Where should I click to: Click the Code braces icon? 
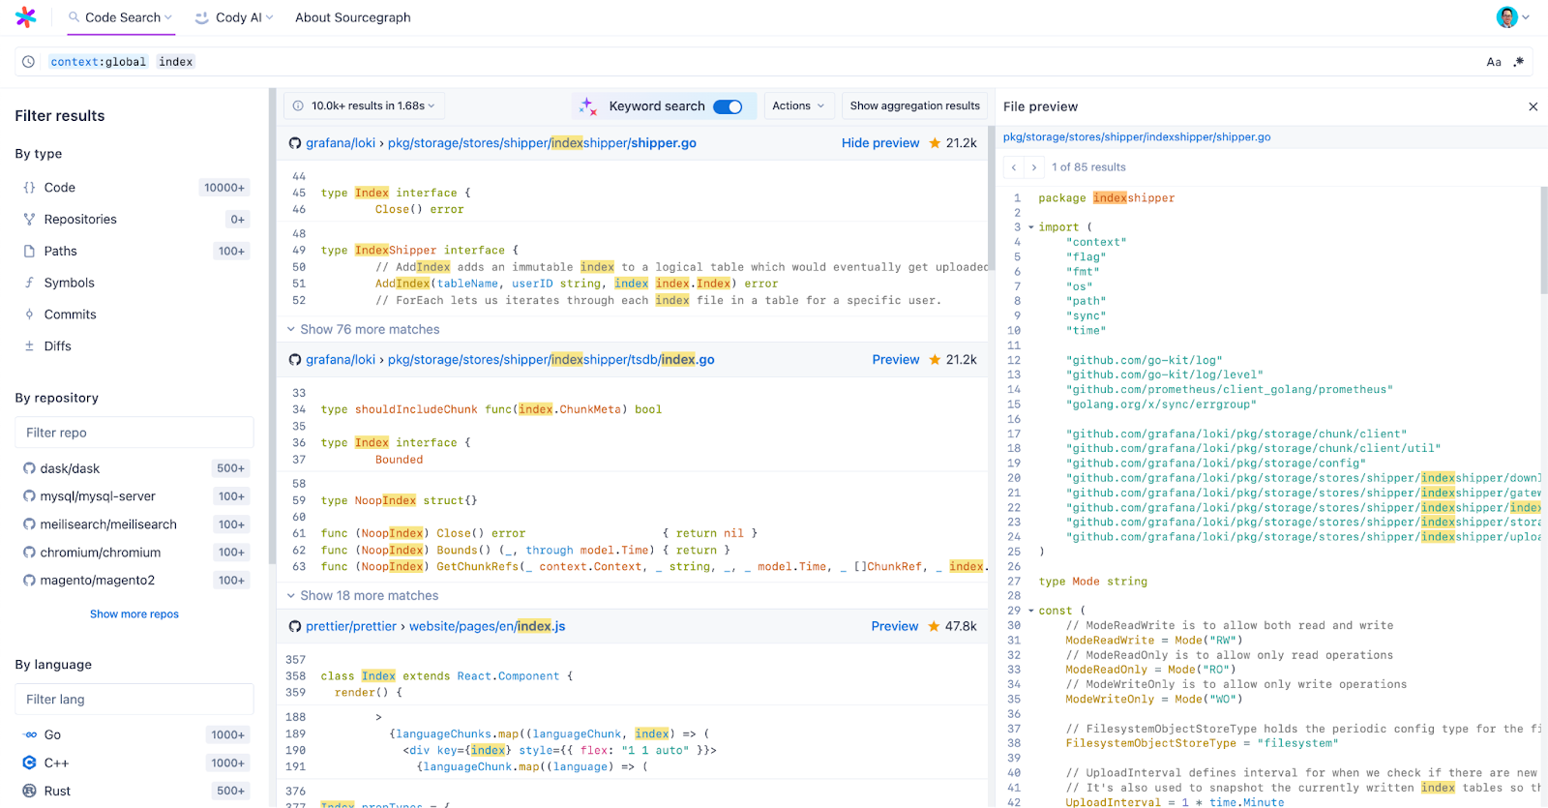pos(29,188)
